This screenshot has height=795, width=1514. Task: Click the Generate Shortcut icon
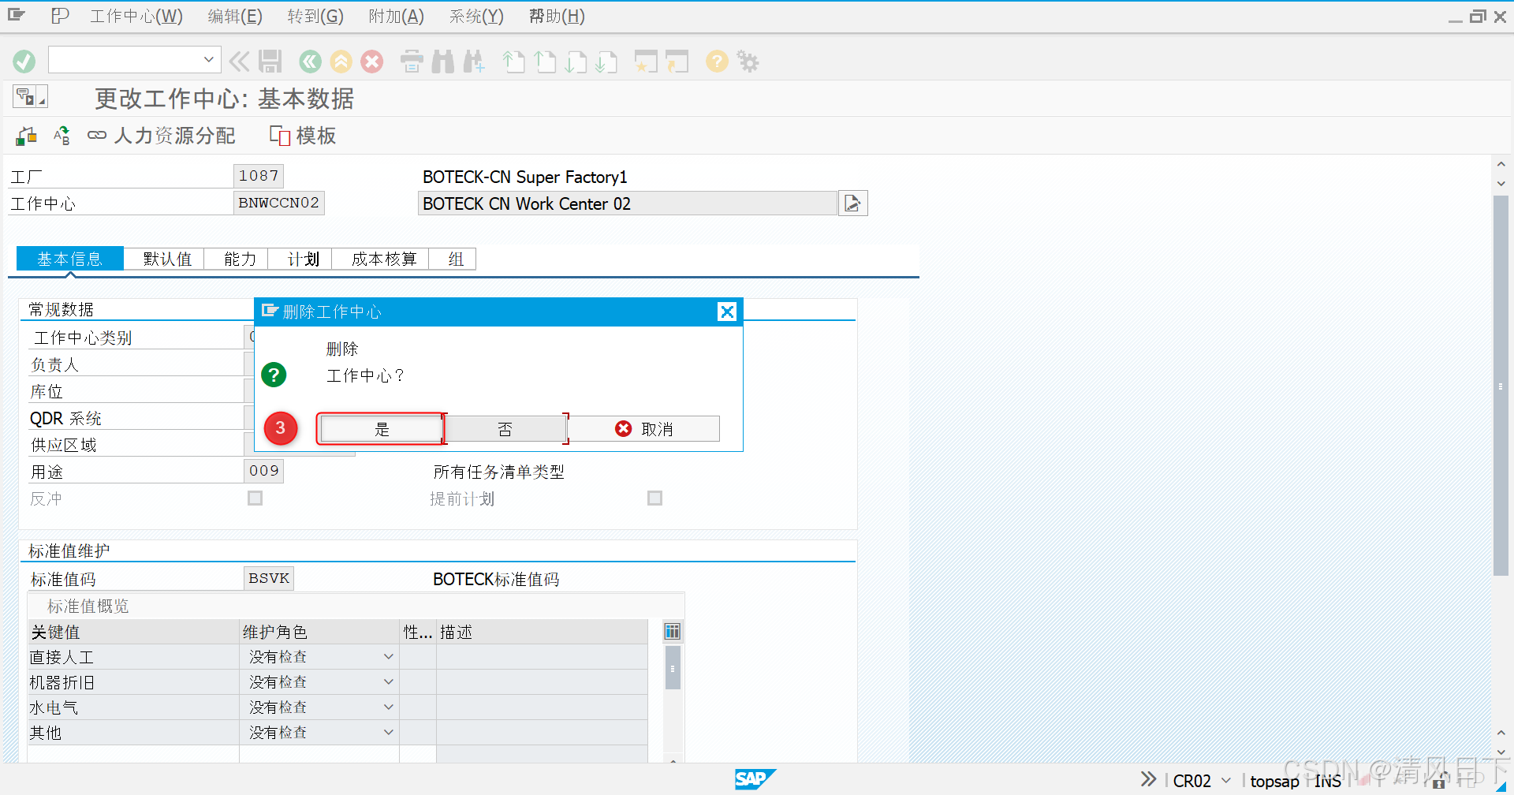coord(677,62)
